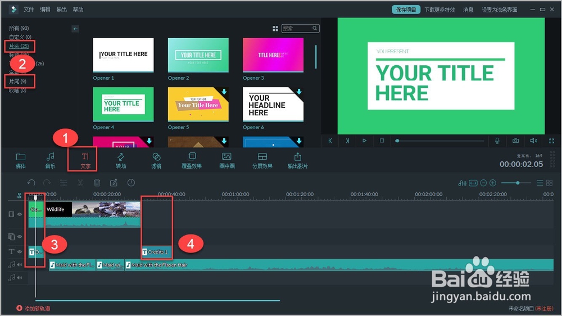This screenshot has height=316, width=562.
Task: Select the Opener 1 title thumbnail
Action: pyautogui.click(x=123, y=55)
